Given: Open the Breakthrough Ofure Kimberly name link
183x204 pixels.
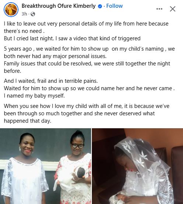Looking at the screenshot, I should click(59, 6).
